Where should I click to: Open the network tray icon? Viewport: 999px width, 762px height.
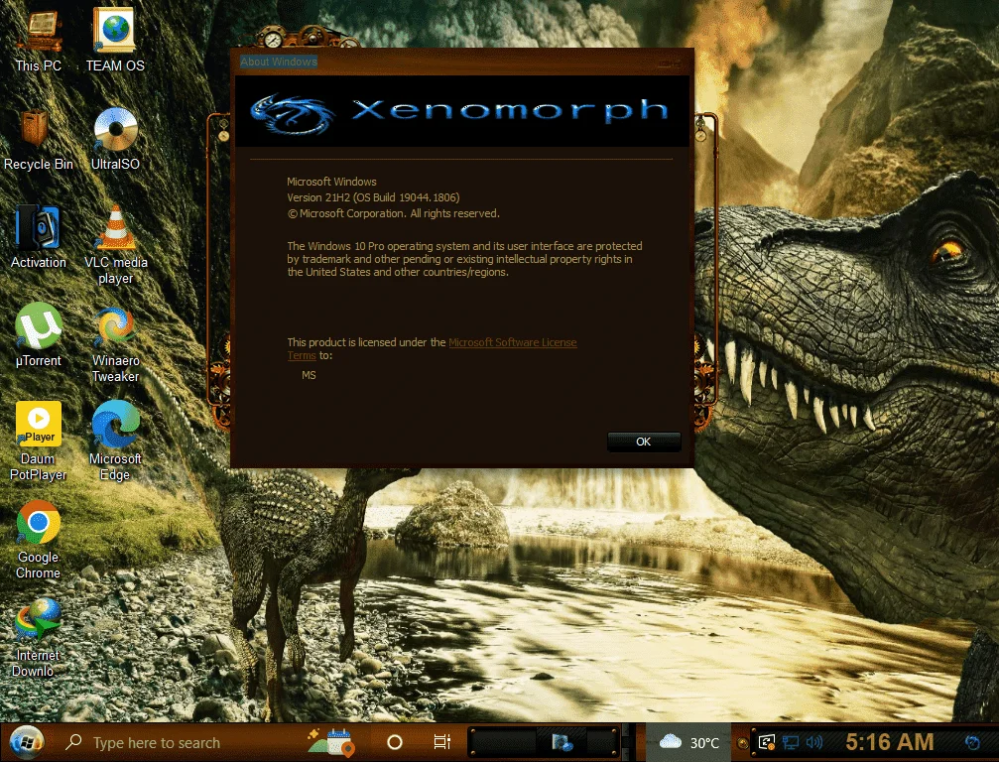tap(791, 742)
